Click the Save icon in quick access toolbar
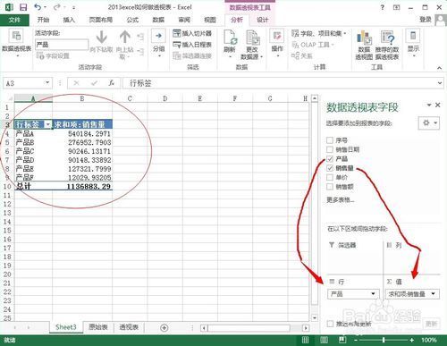The width and height of the screenshot is (447, 346). point(23,7)
